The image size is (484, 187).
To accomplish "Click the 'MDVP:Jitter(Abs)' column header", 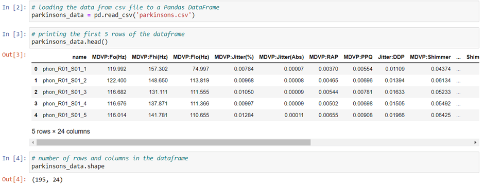I will 282,57.
